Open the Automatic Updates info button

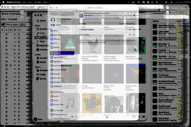coord(134,30)
